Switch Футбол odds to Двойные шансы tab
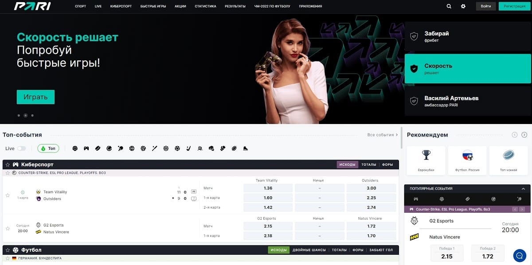Viewport: 532px width, 265px height. pos(309,250)
